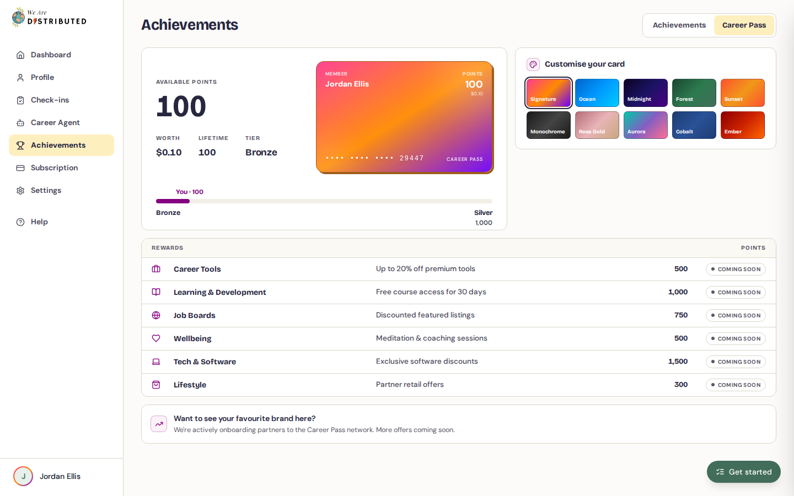The image size is (794, 496).
Task: Click the trending chart icon in the brand banner
Action: [x=159, y=424]
